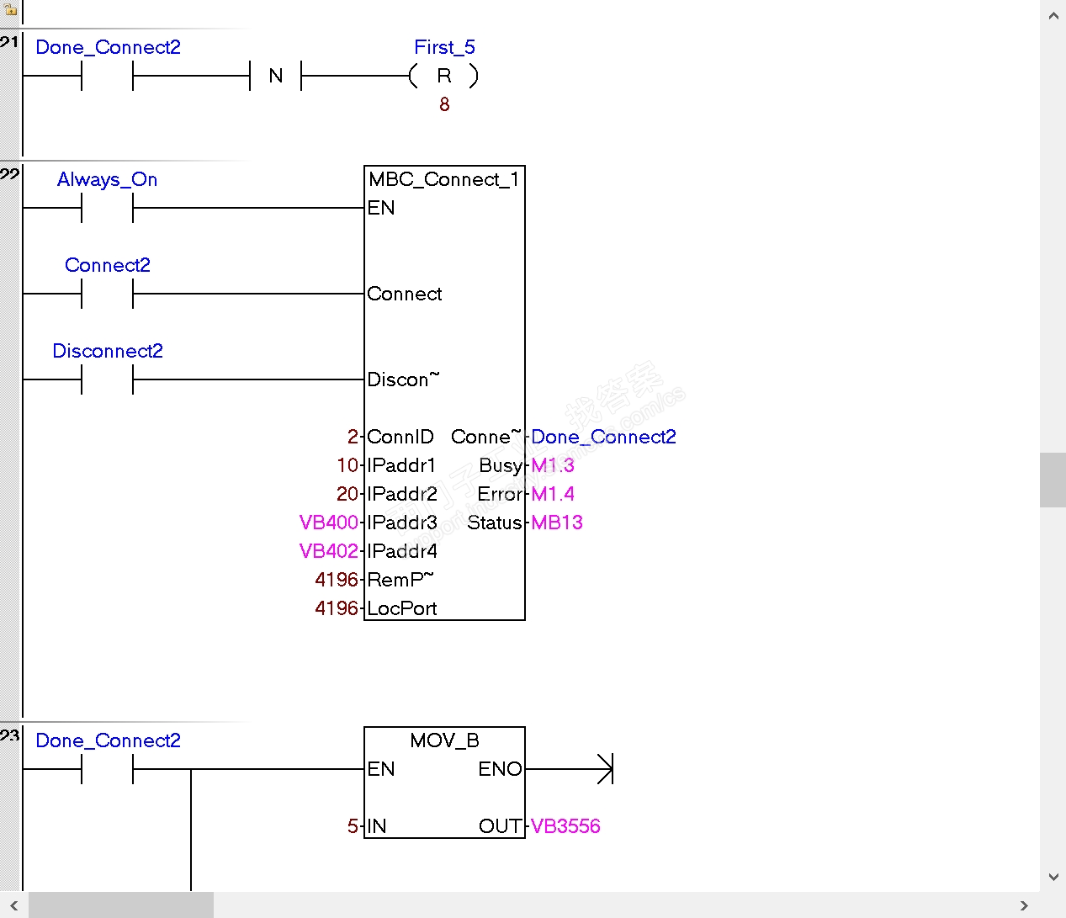Click the bookmark icon at top-left corner
The image size is (1066, 918).
[x=10, y=9]
